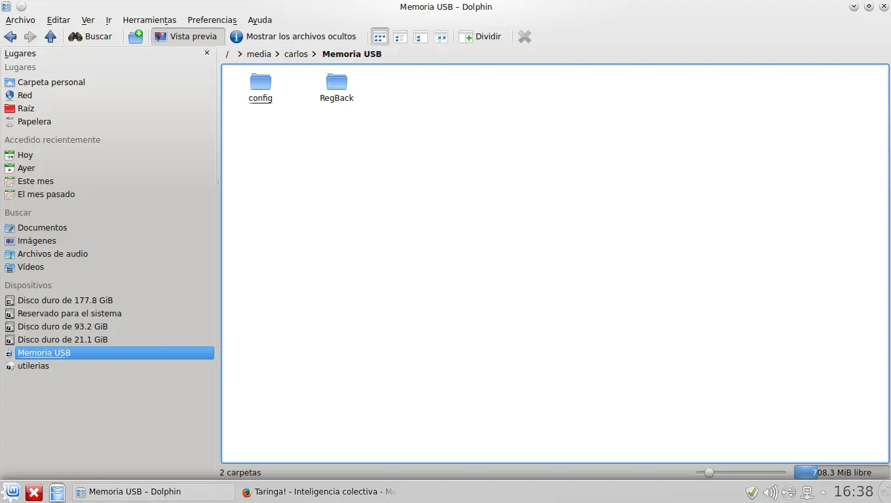
Task: Open the Archivo menu
Action: [20, 20]
